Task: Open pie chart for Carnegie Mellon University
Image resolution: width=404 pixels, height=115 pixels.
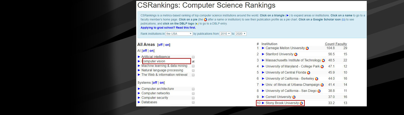Action: (307, 48)
